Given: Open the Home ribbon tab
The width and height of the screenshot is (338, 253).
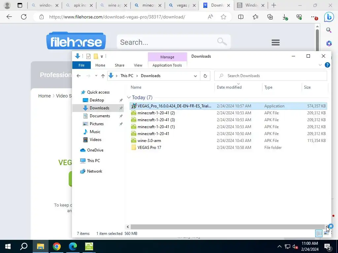Looking at the screenshot, I should pyautogui.click(x=100, y=65).
